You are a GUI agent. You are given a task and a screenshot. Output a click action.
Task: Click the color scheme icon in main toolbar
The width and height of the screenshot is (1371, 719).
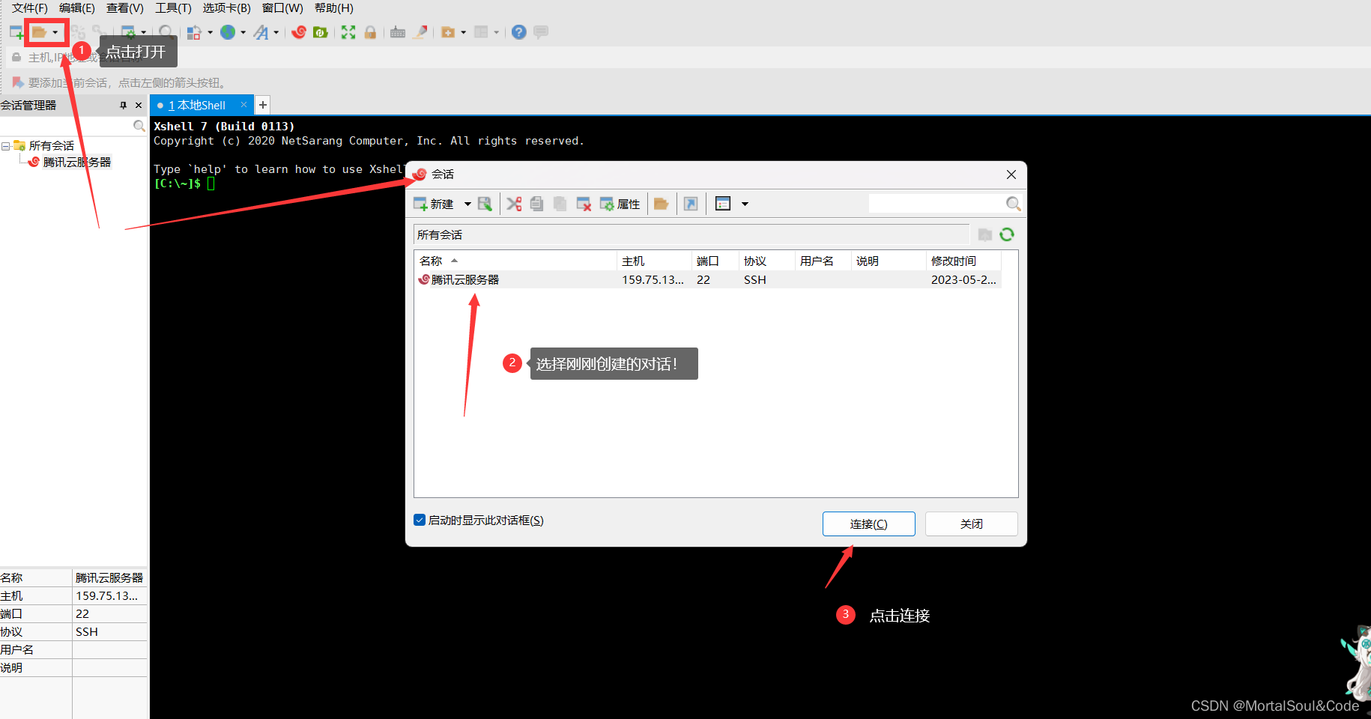click(x=194, y=32)
